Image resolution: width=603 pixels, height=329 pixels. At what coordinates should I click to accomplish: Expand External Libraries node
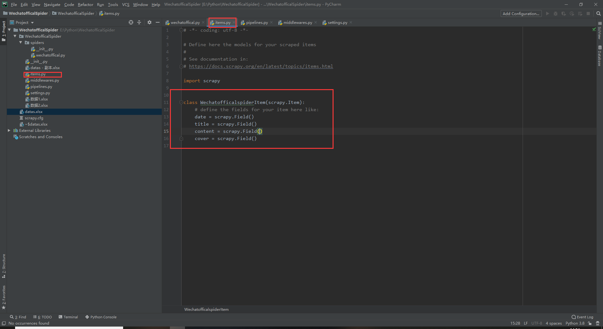pyautogui.click(x=9, y=131)
